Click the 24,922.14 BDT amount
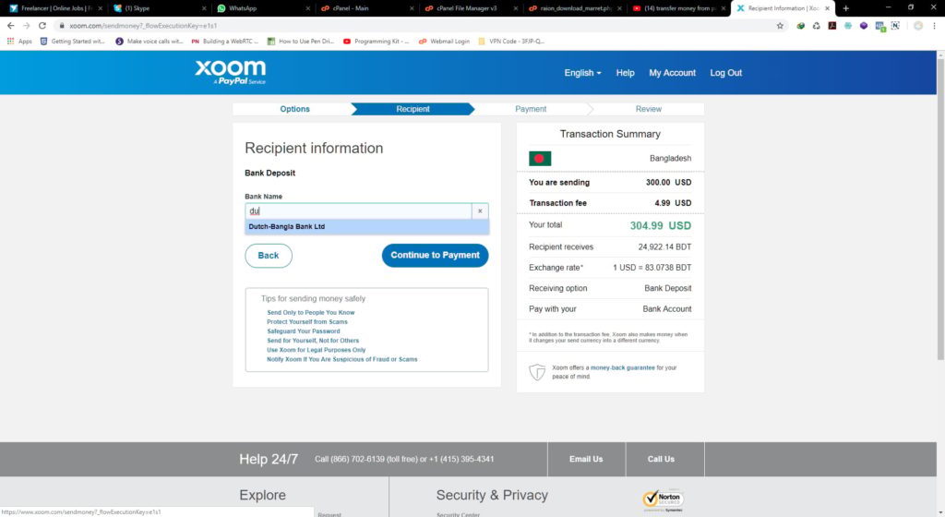Screen dimensions: 945x517 tap(664, 247)
